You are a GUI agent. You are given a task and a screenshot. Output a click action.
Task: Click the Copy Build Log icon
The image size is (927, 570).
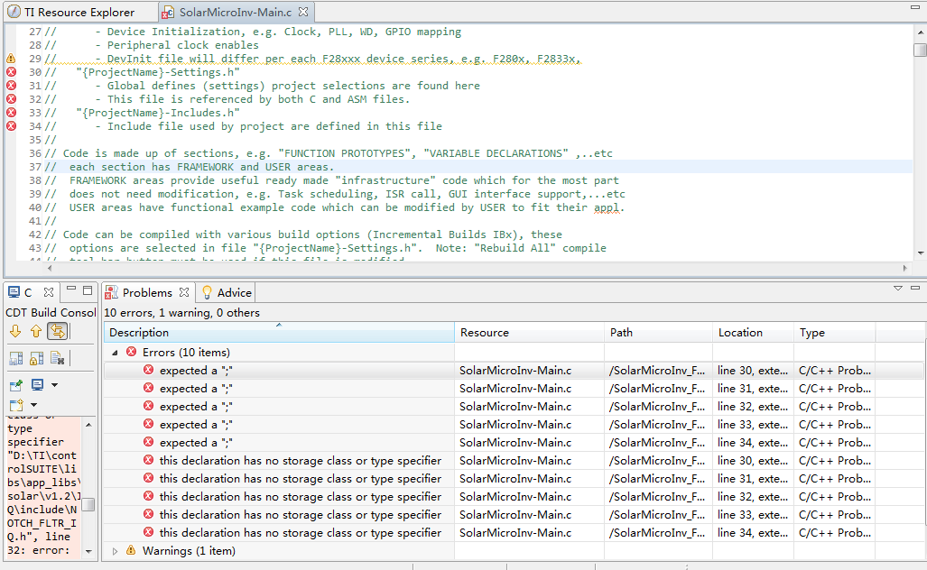point(15,359)
